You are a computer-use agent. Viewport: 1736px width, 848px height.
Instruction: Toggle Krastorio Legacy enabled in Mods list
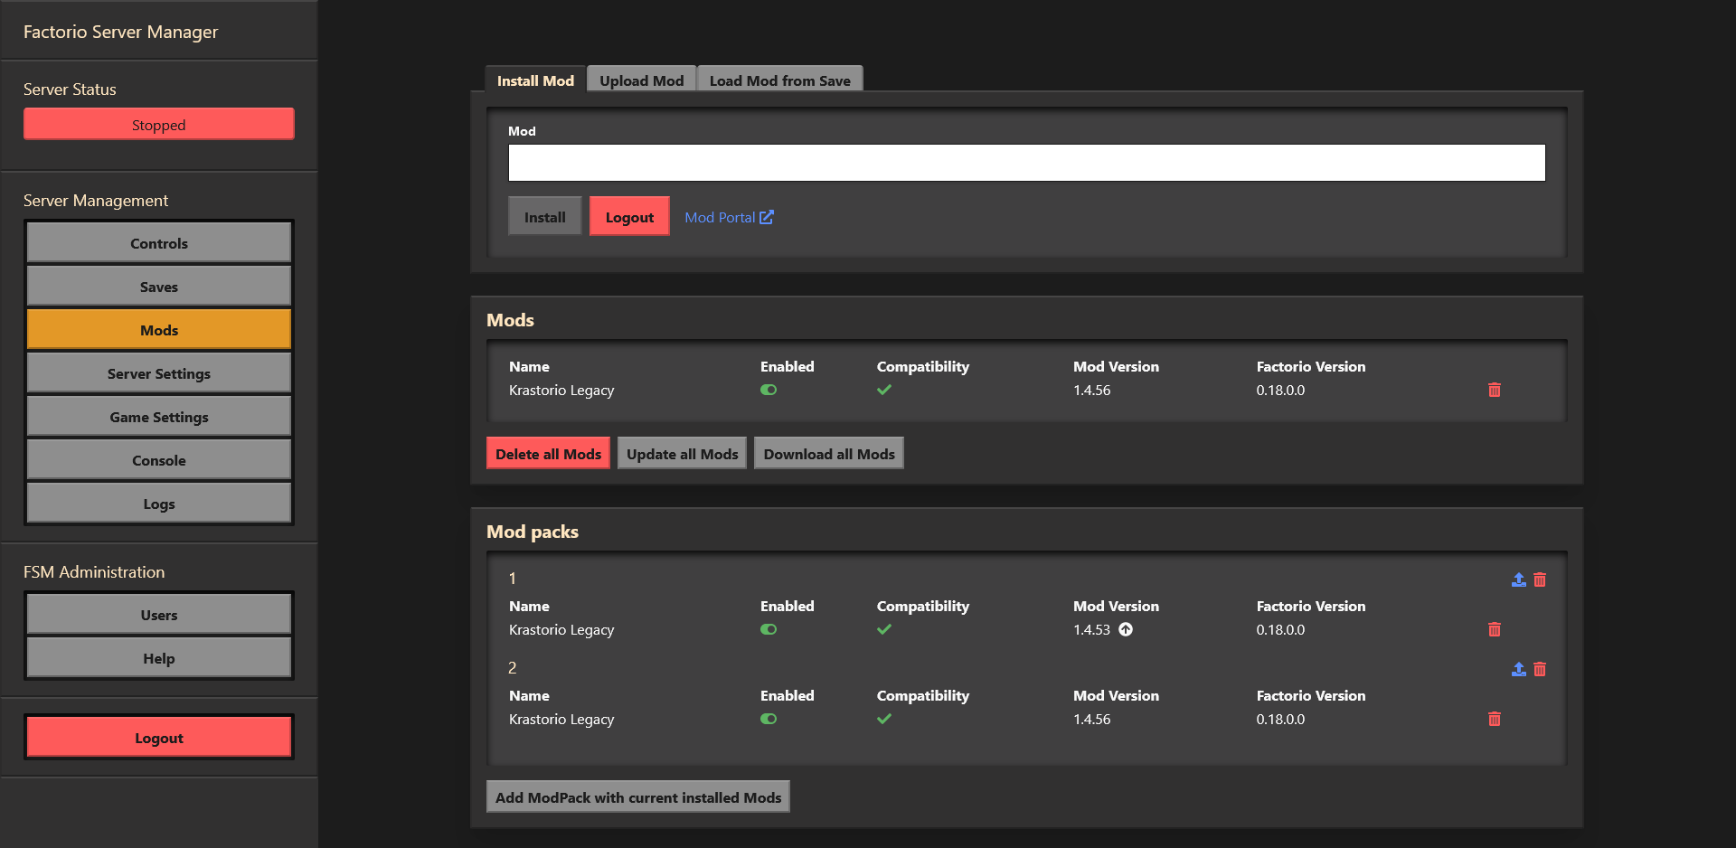coord(769,390)
